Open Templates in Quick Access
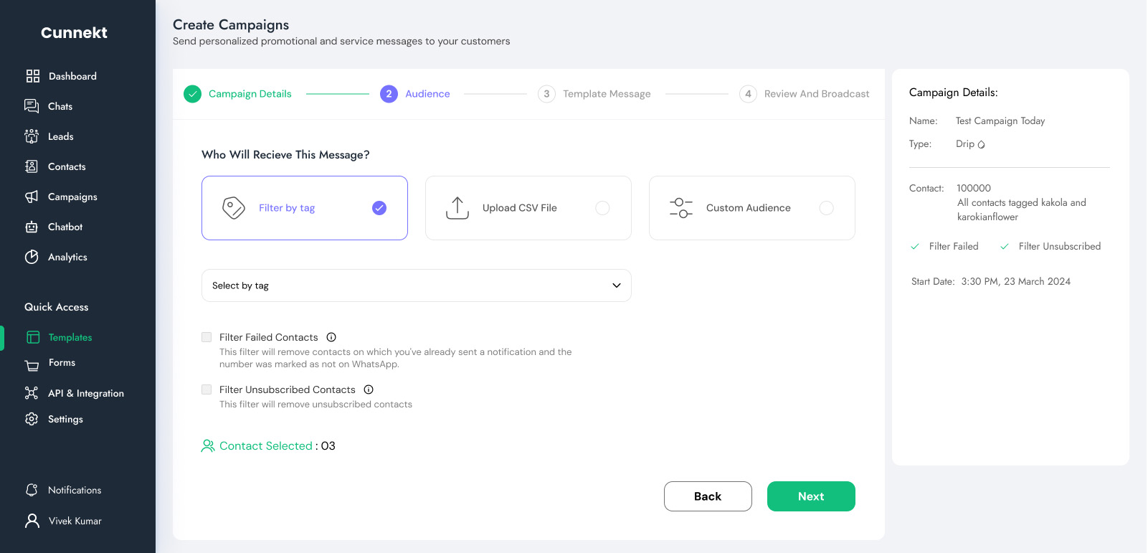The width and height of the screenshot is (1148, 553). [70, 337]
